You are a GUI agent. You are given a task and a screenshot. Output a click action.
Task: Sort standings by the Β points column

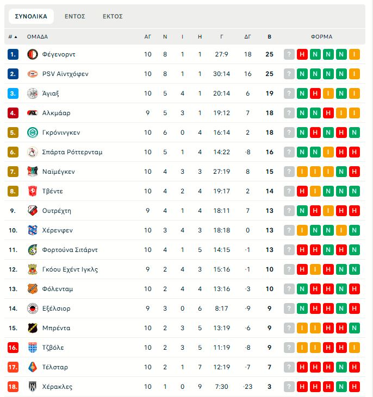point(269,37)
